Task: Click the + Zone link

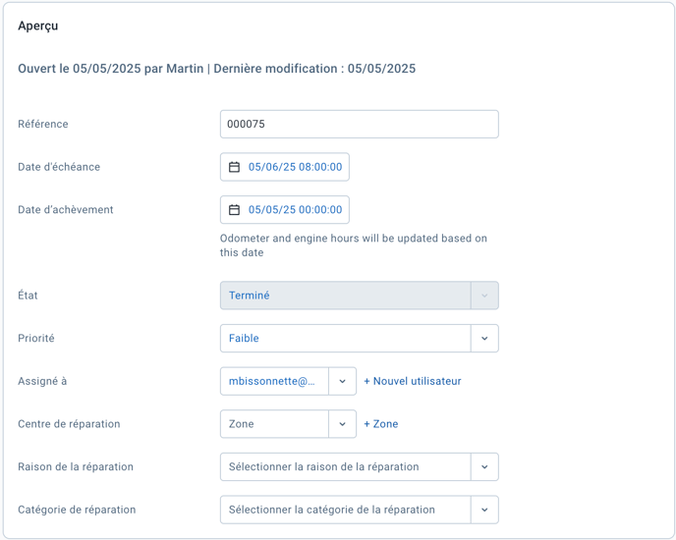Action: [x=380, y=424]
